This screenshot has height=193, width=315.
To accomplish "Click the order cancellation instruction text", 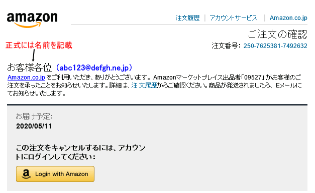I will tap(81, 152).
